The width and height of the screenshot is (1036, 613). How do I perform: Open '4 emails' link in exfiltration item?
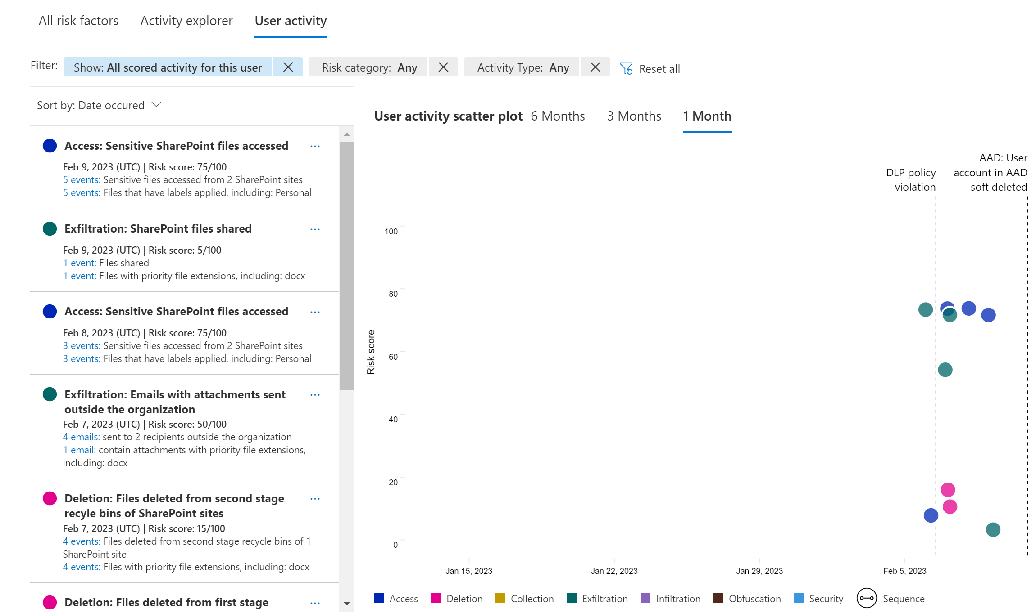pos(81,437)
